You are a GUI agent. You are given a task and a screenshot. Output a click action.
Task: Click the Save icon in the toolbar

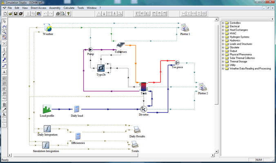click(15, 13)
